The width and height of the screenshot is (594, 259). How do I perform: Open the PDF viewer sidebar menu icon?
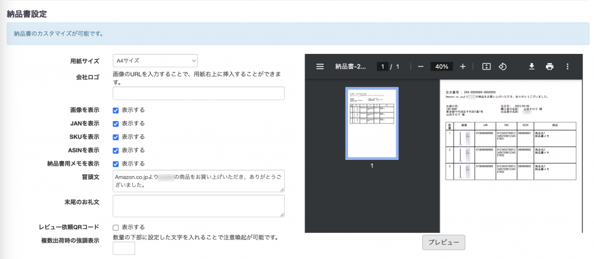point(320,67)
